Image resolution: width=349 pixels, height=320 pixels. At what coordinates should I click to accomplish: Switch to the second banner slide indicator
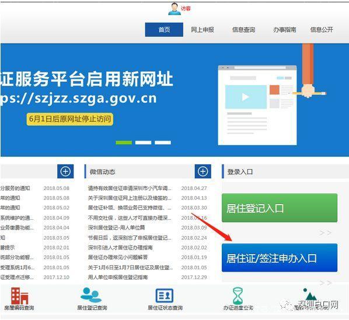144,143
